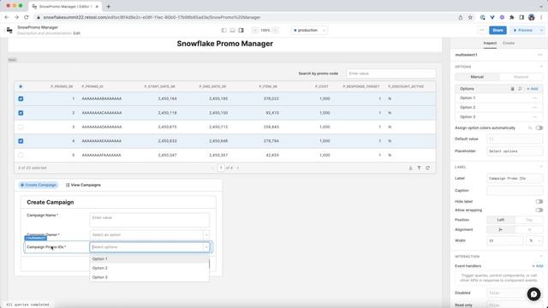This screenshot has height=308, width=548.
Task: Toggle the right panel layout icon
Action: coord(241,31)
